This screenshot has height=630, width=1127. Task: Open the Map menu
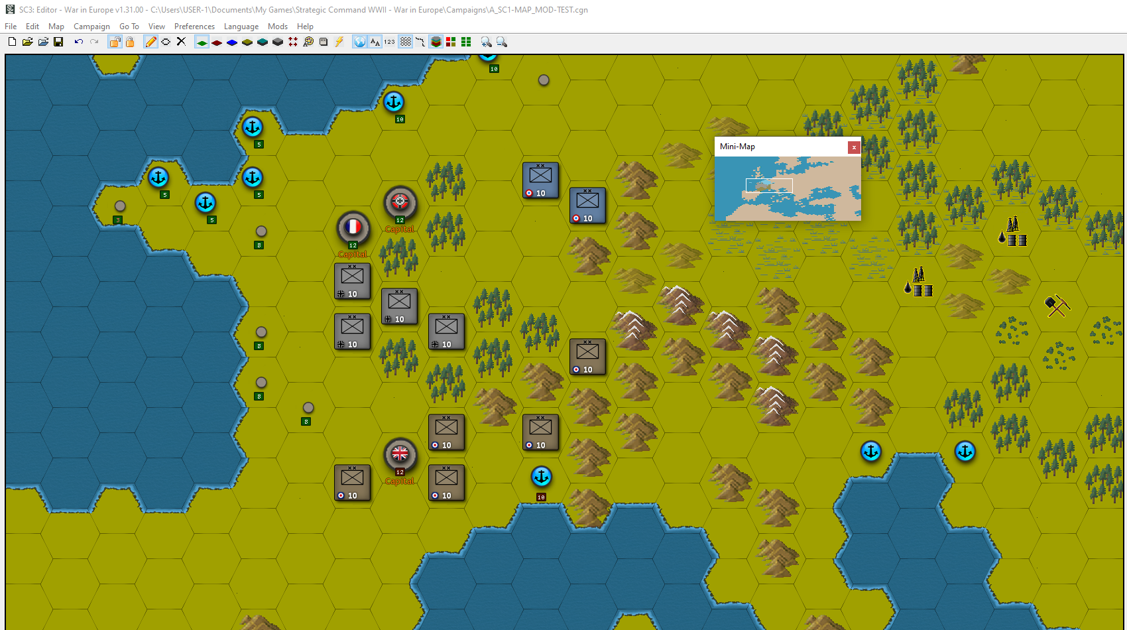point(56,27)
